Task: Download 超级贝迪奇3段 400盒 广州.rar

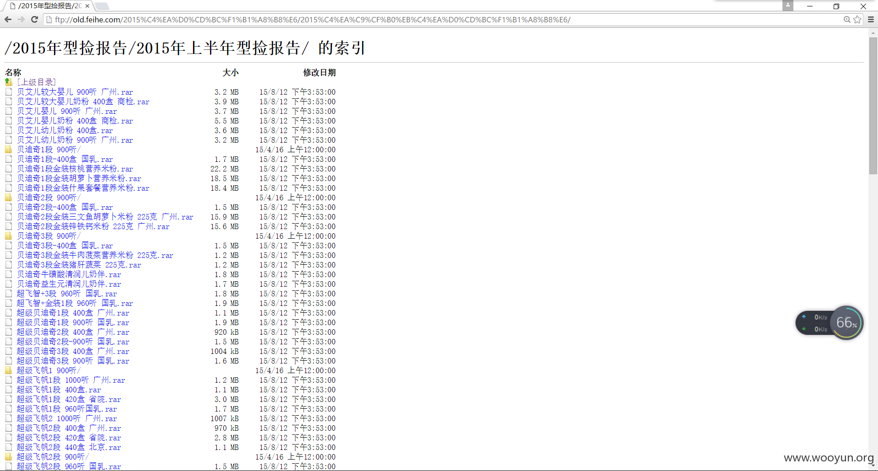Action: coord(73,351)
